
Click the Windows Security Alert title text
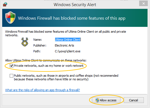[75, 5]
